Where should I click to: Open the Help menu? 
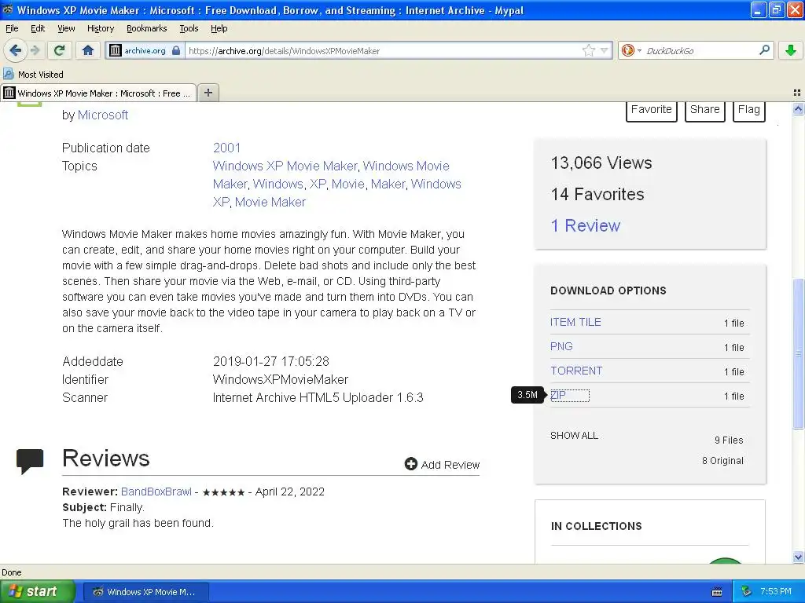[x=219, y=28]
